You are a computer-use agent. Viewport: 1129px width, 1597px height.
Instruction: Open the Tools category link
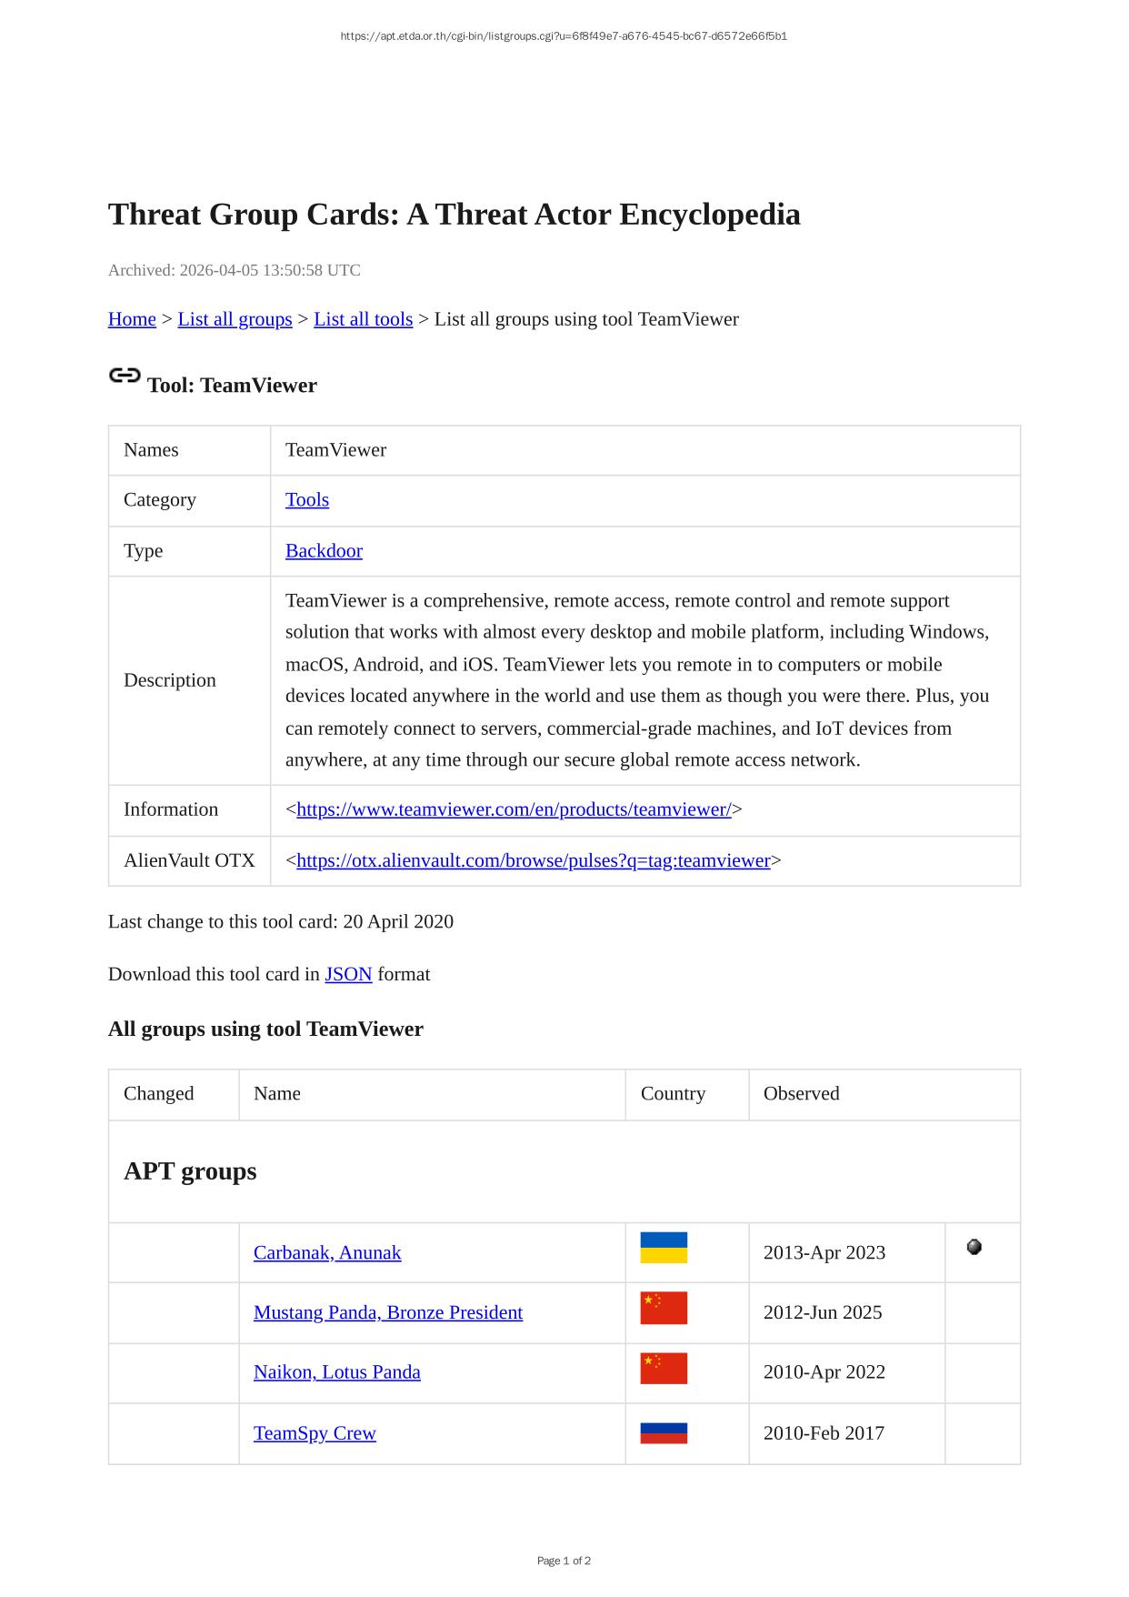[x=306, y=500]
